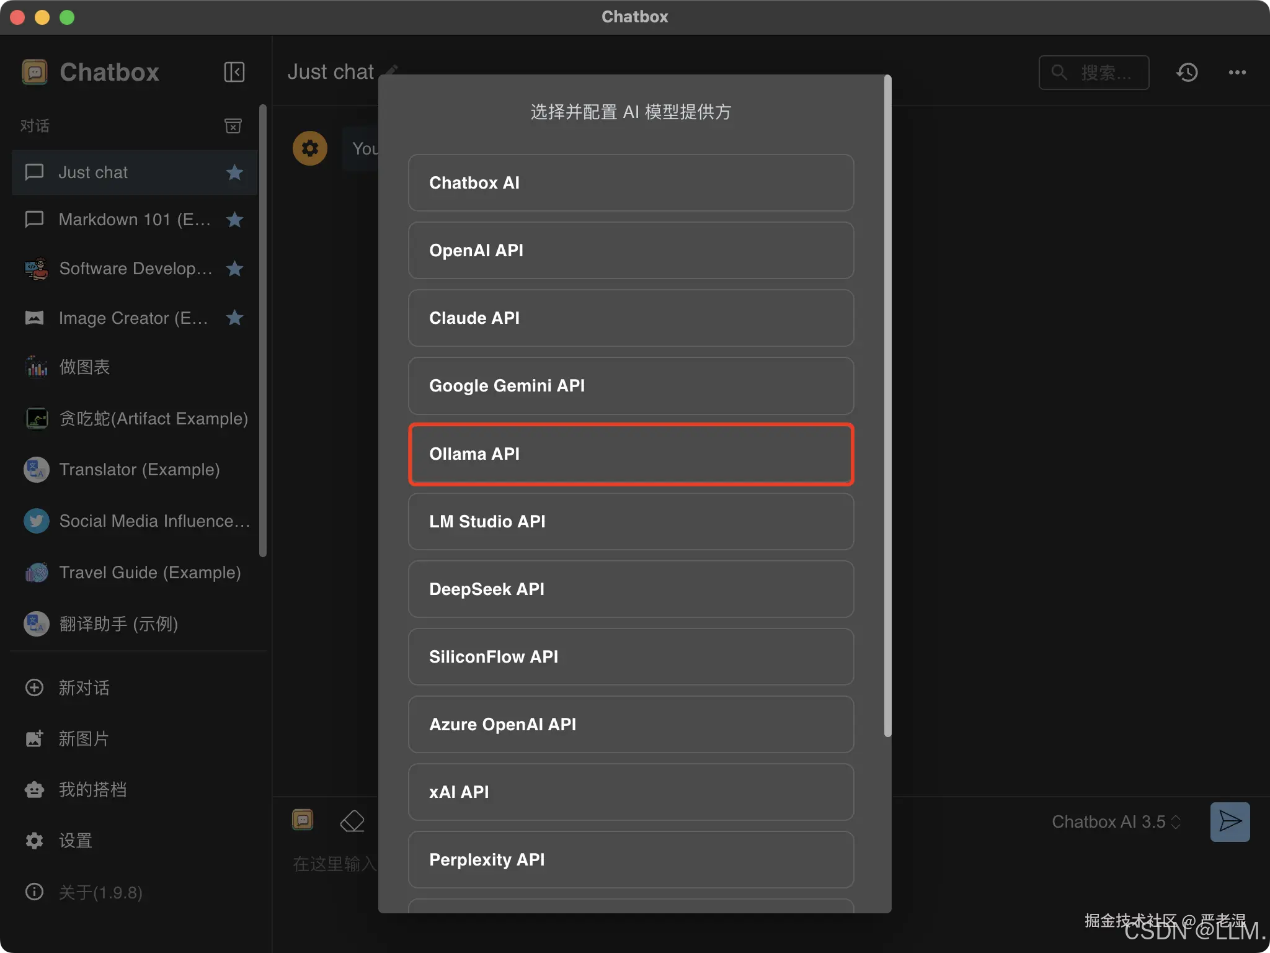This screenshot has height=953, width=1270.
Task: Click the clear conversations archive icon
Action: pos(233,126)
